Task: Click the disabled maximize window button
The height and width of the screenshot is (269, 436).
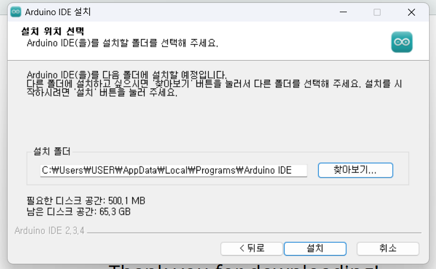Action: pyautogui.click(x=377, y=12)
